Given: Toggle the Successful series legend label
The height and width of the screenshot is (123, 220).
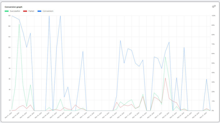Looking at the screenshot, I should (x=15, y=11).
